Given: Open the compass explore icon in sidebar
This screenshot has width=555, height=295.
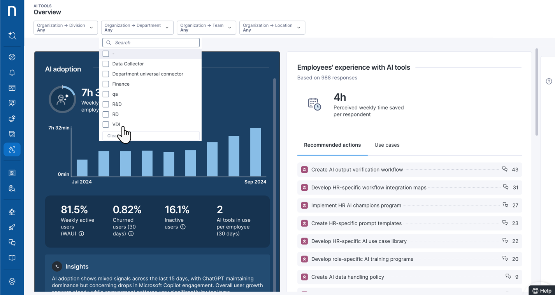Looking at the screenshot, I should pos(12,57).
